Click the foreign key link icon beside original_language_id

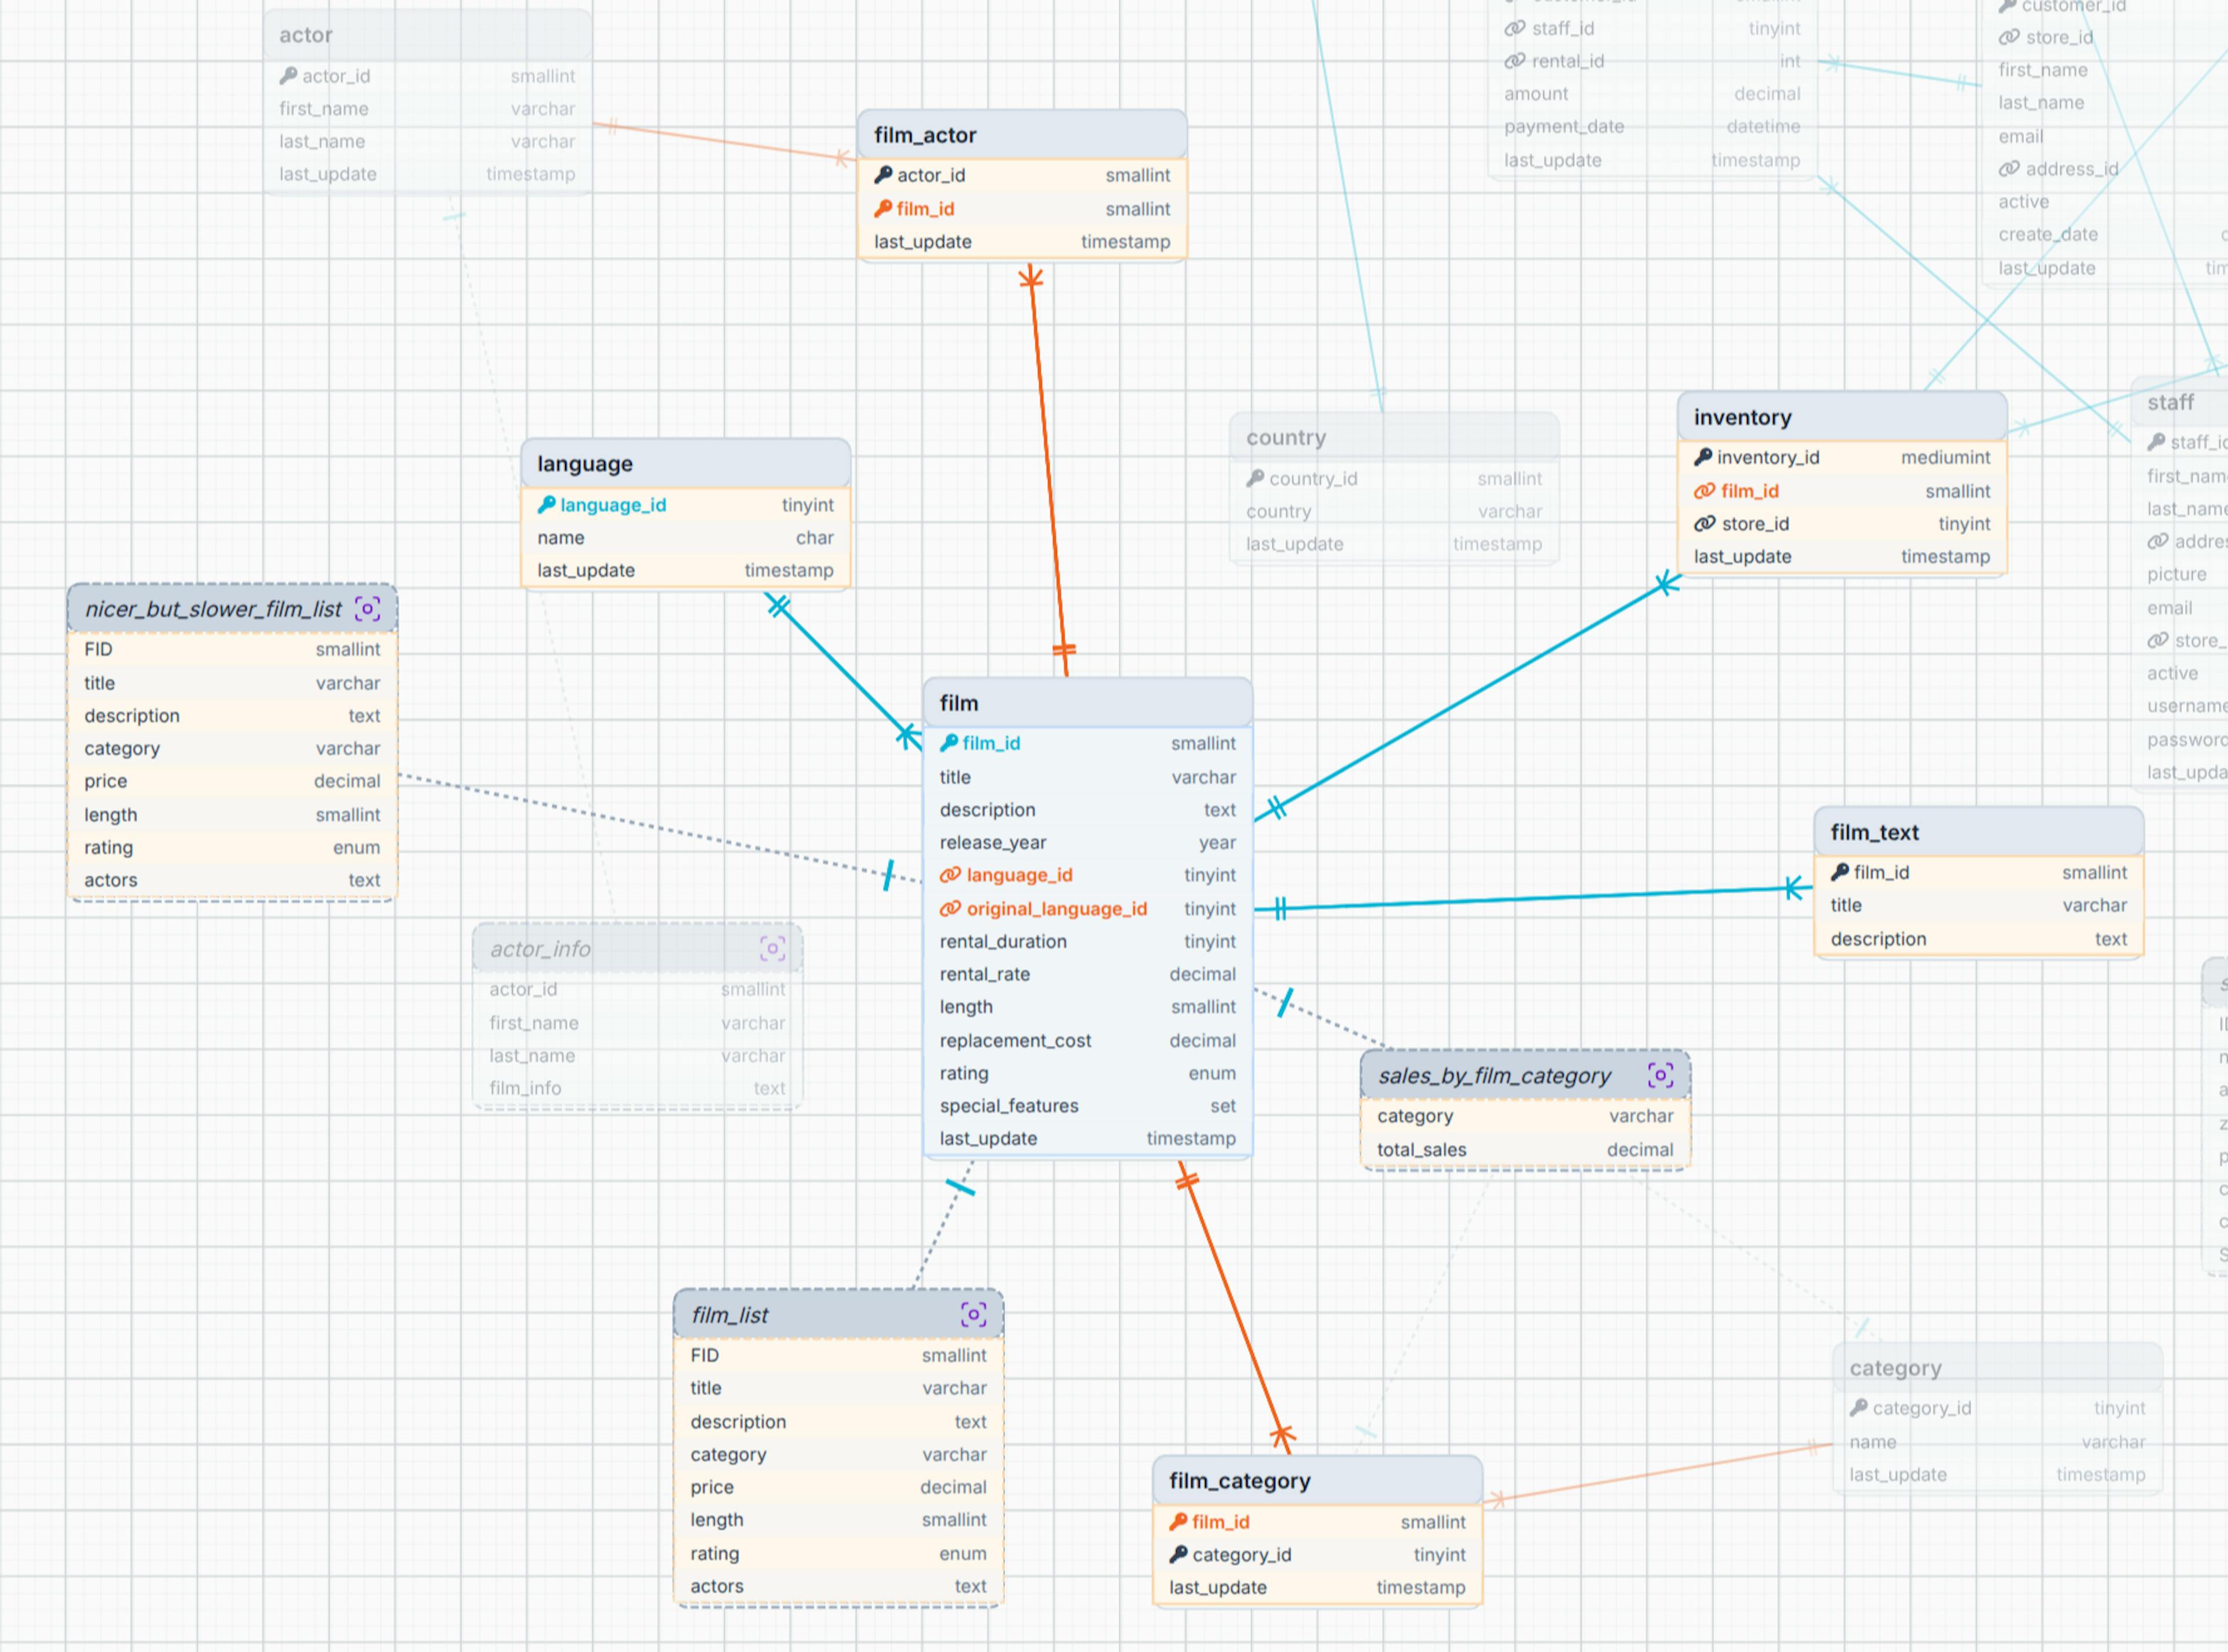950,908
